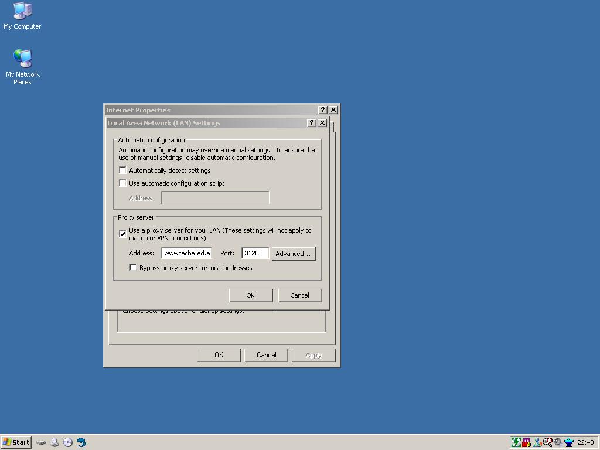Open the Advanced proxy settings
The image size is (600, 450).
click(294, 254)
